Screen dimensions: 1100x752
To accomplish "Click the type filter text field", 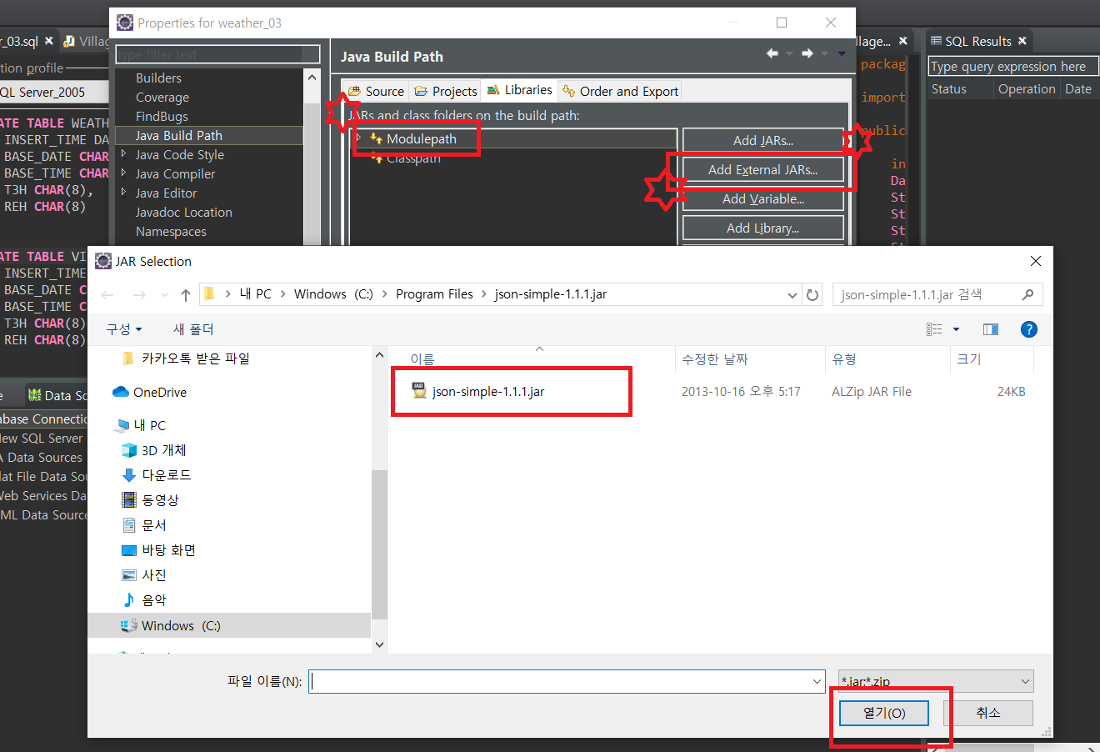I will tap(217, 54).
